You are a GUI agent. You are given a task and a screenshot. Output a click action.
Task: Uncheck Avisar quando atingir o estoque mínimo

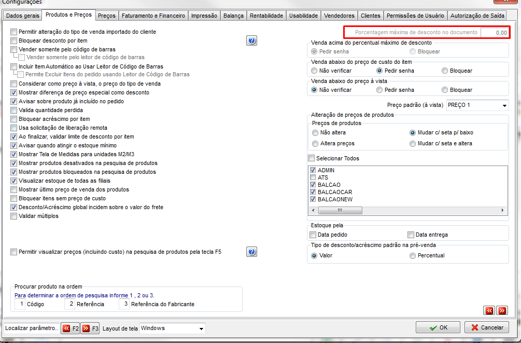click(x=13, y=145)
